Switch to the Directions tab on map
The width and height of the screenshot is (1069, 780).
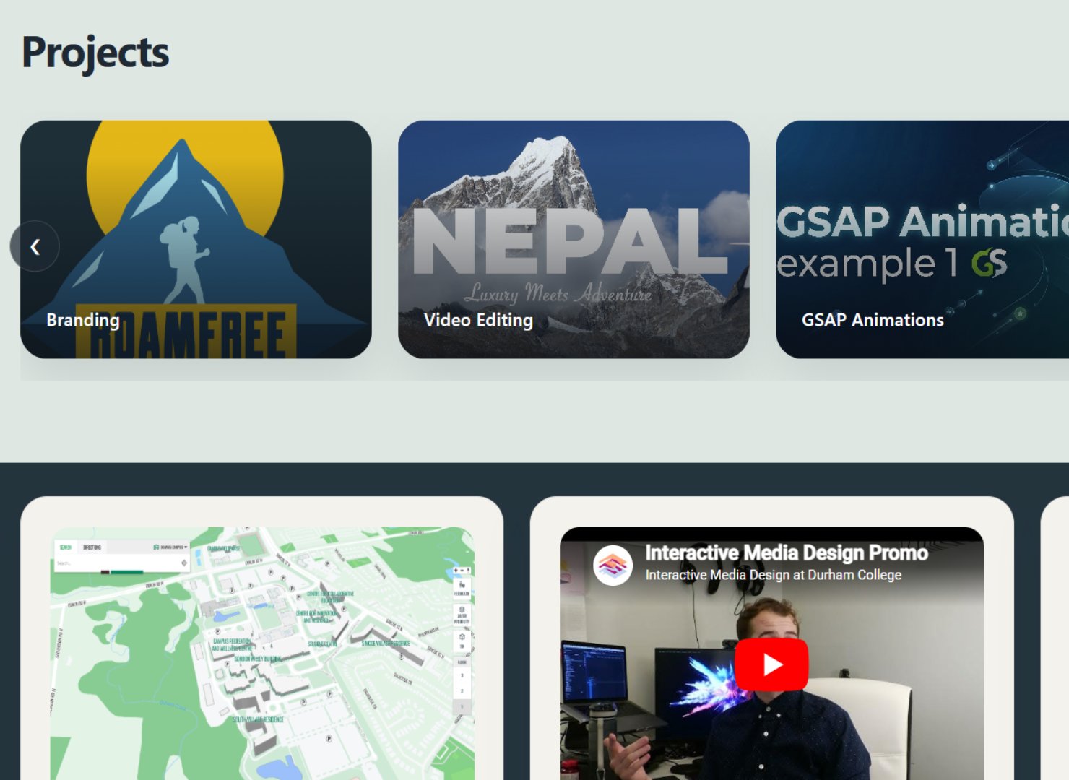click(92, 547)
